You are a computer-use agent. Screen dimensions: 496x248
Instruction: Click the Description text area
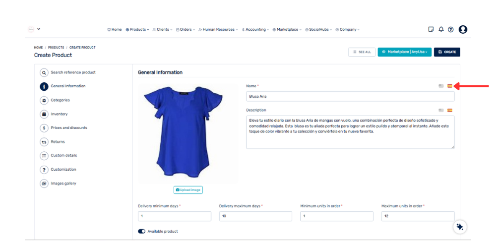[350, 132]
